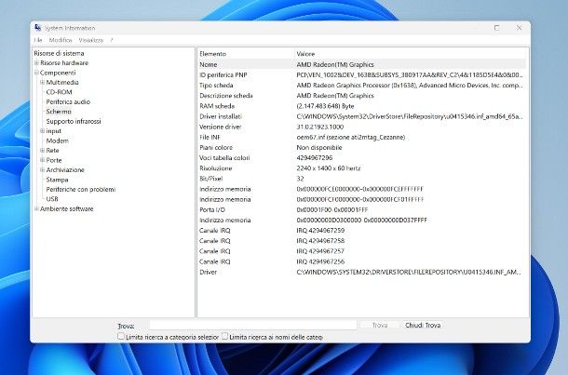568x375 pixels.
Task: Open the File menu
Action: click(38, 40)
